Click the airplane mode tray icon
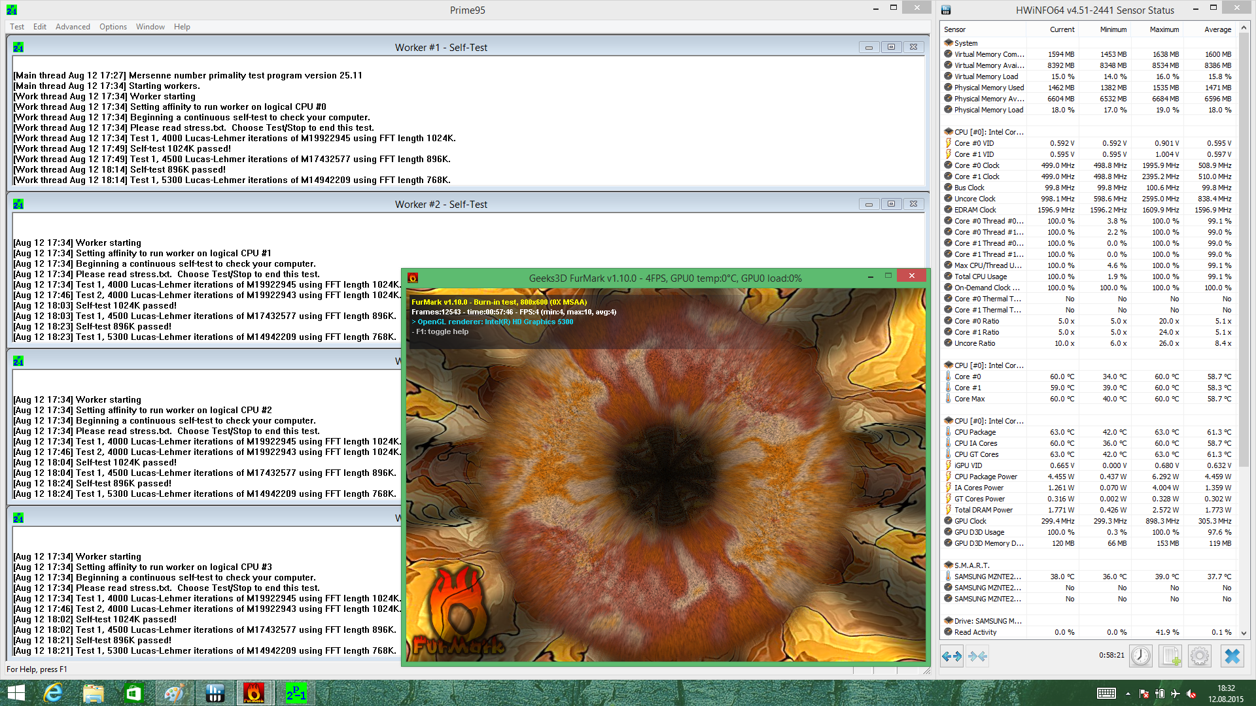Viewport: 1256px width, 706px height. click(x=1176, y=694)
